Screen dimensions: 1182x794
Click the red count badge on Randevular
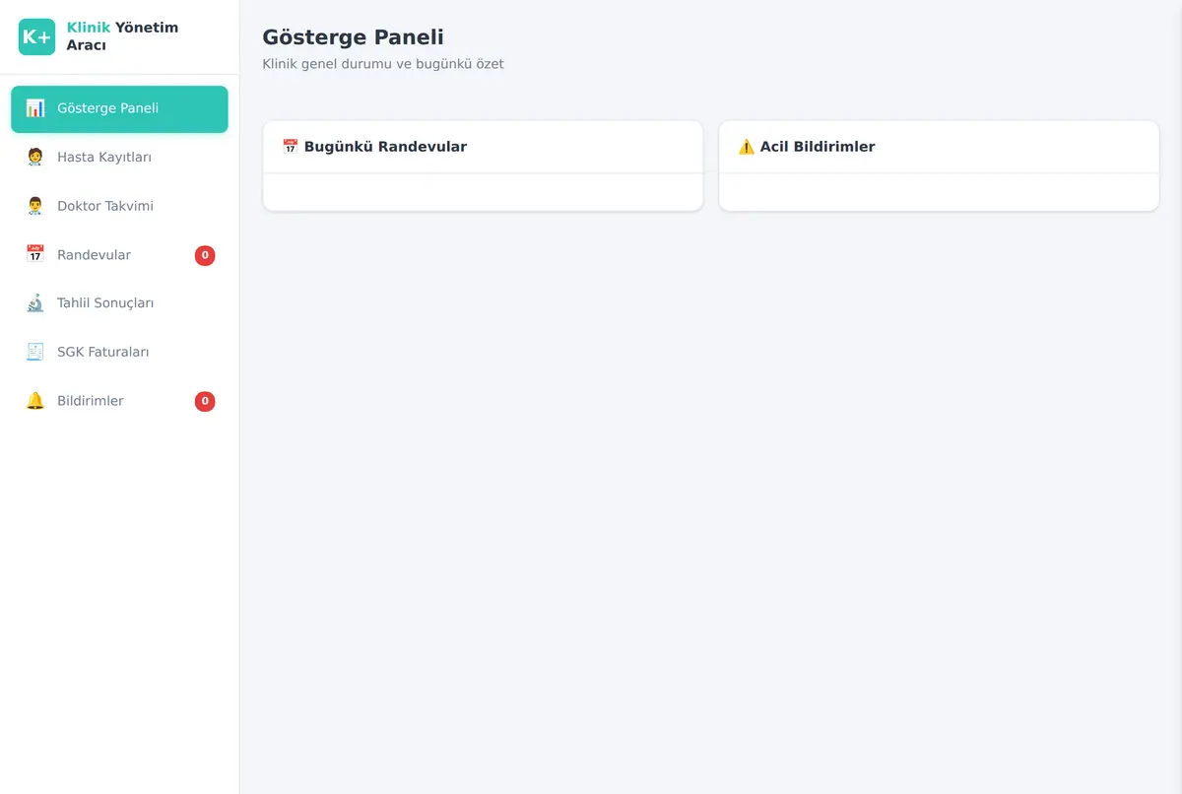(205, 255)
